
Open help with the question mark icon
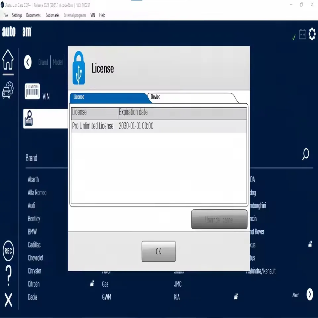[x=8, y=276]
